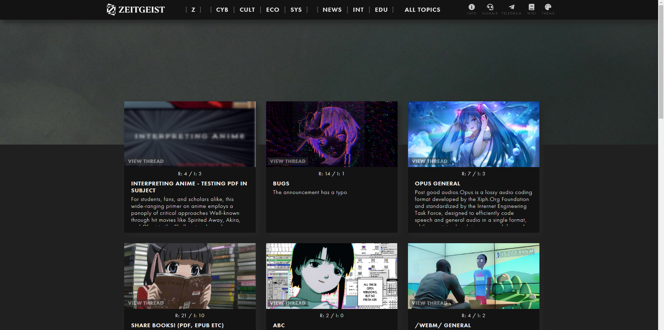Click reply count R: 4 / I: 3
This screenshot has height=330, width=664.
tap(190, 174)
